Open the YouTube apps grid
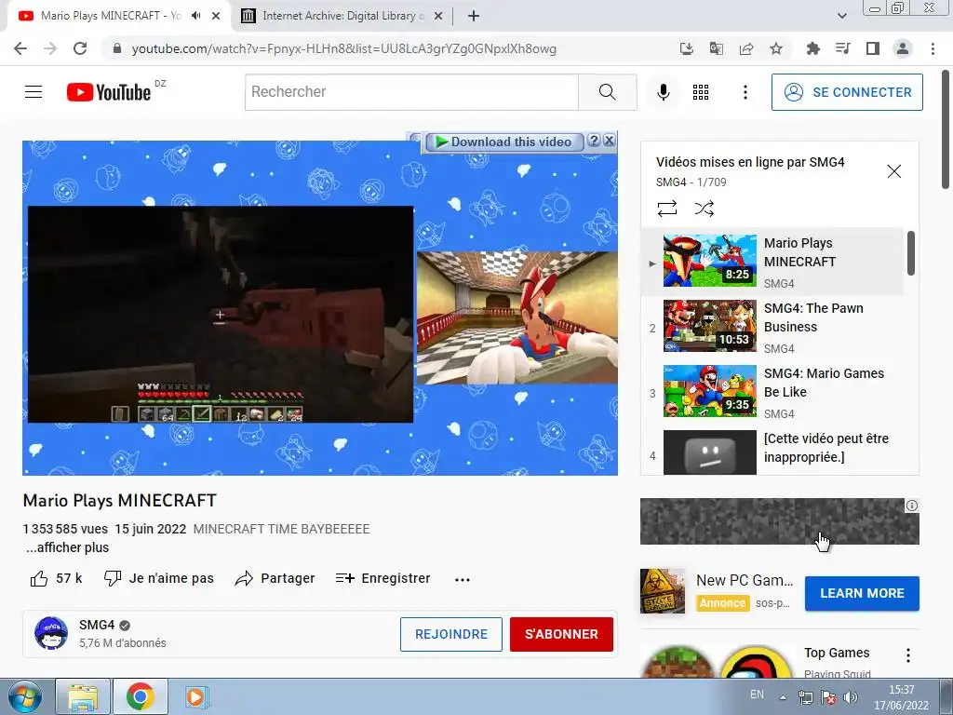 [x=701, y=92]
